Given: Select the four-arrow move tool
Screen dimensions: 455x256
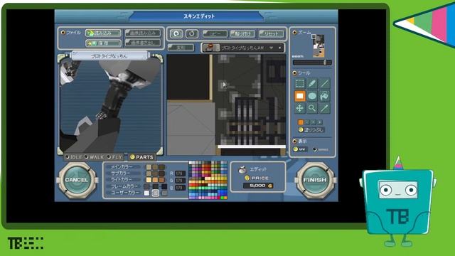Looking at the screenshot, I should (300, 108).
